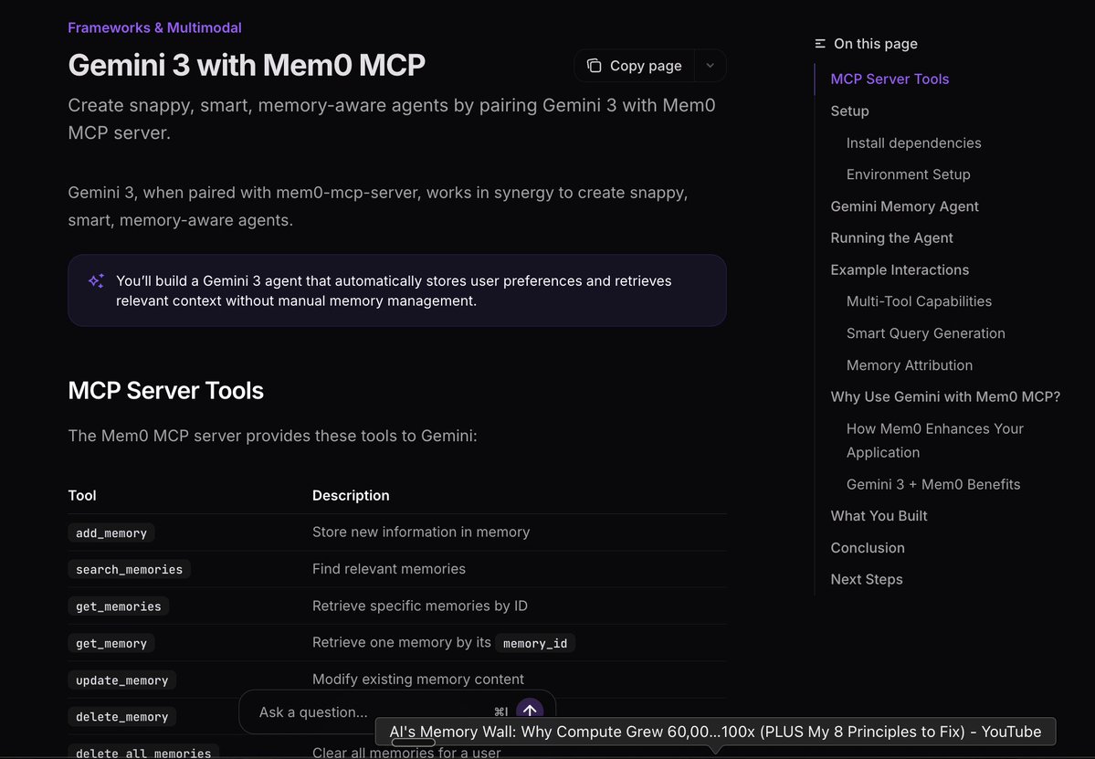Click the search_memories tool name
Viewport: 1095px width, 759px height.
(129, 569)
